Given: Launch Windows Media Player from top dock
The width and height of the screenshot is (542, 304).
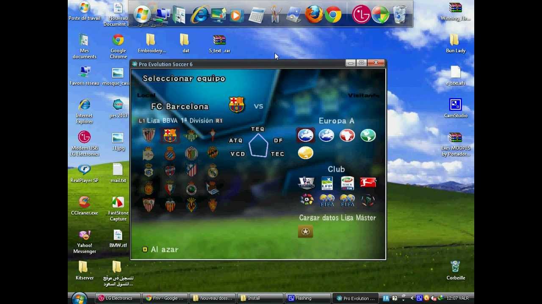Looking at the screenshot, I should [x=236, y=16].
